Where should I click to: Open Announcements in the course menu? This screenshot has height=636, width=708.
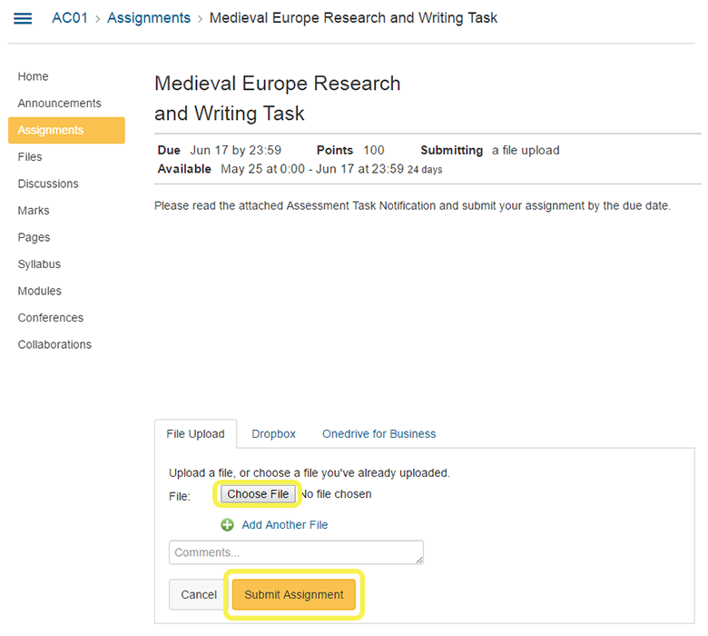(60, 104)
